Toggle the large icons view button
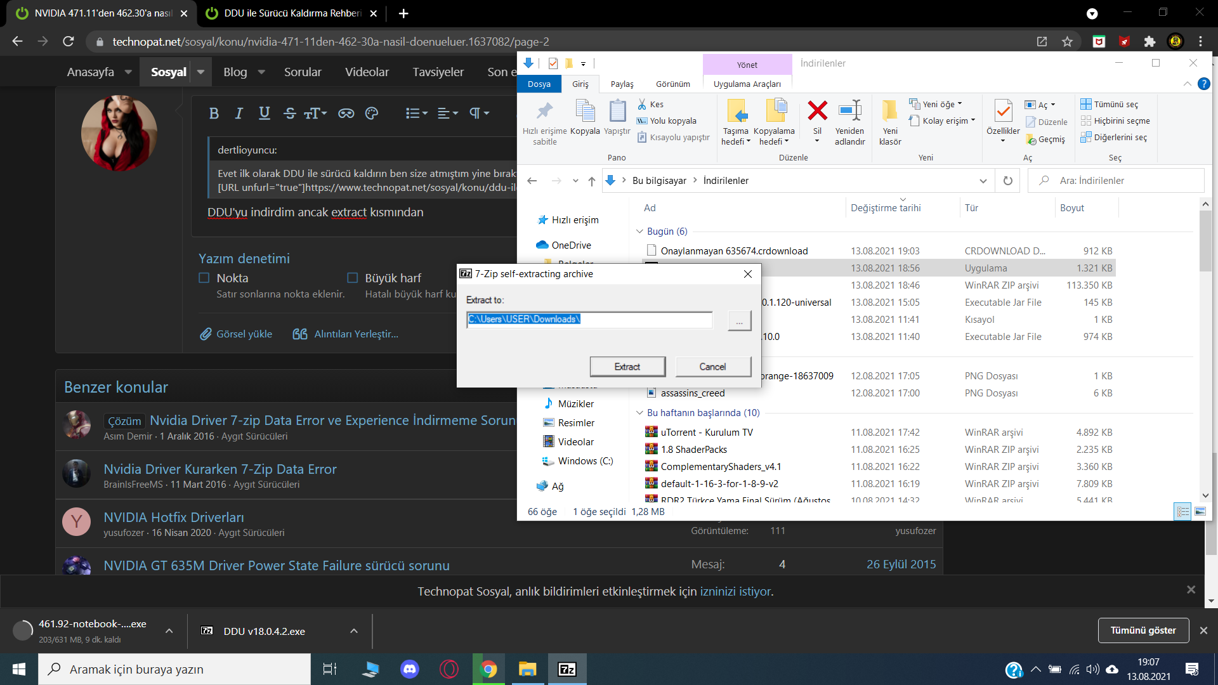This screenshot has width=1218, height=685. [x=1200, y=511]
